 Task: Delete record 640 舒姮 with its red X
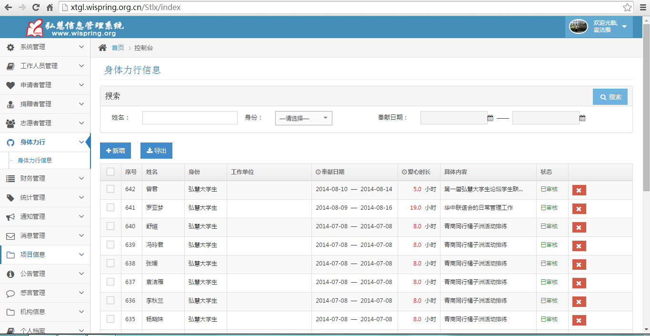[579, 227]
